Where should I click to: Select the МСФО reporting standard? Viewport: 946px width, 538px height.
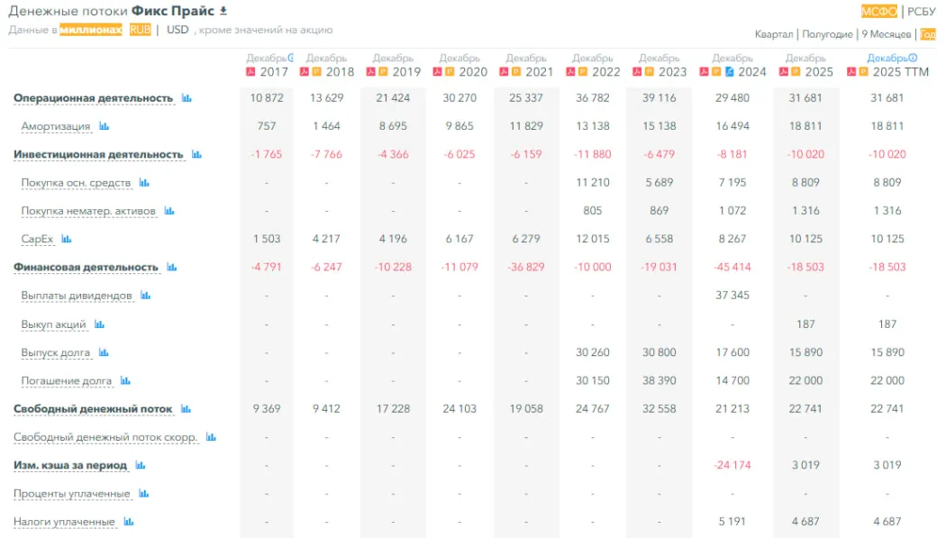[x=878, y=12]
